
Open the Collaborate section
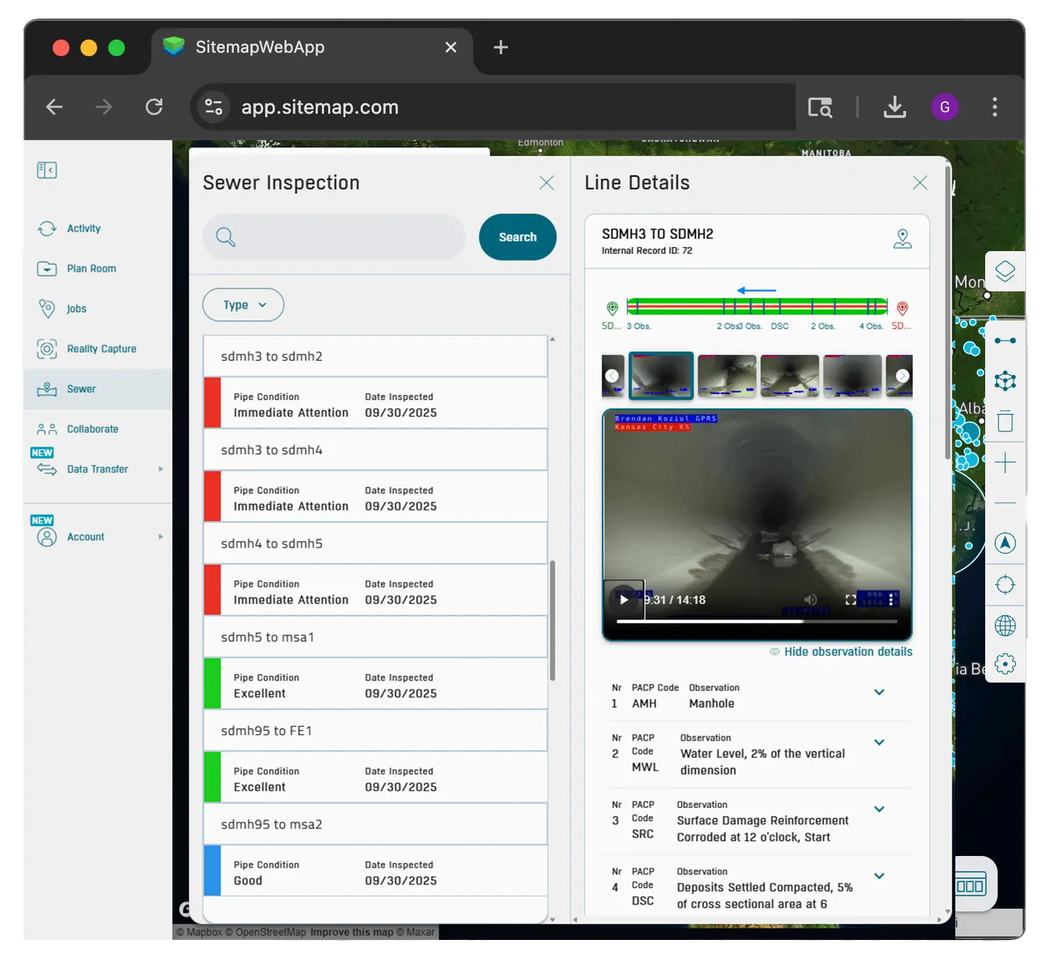click(x=92, y=429)
